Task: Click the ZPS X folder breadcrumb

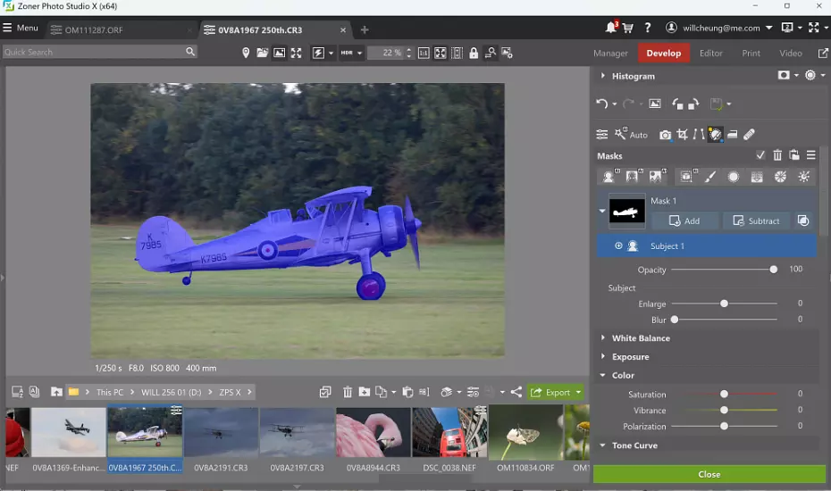Action: click(230, 393)
